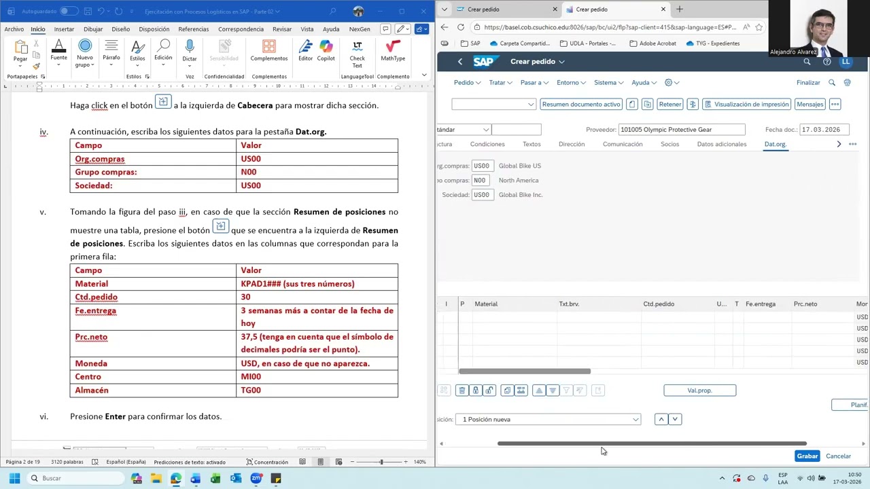870x489 pixels.
Task: Open the Datos adicionales tab in SAP
Action: point(722,144)
